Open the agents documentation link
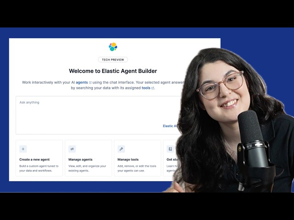Image resolution: width=294 pixels, height=220 pixels. tap(82, 82)
